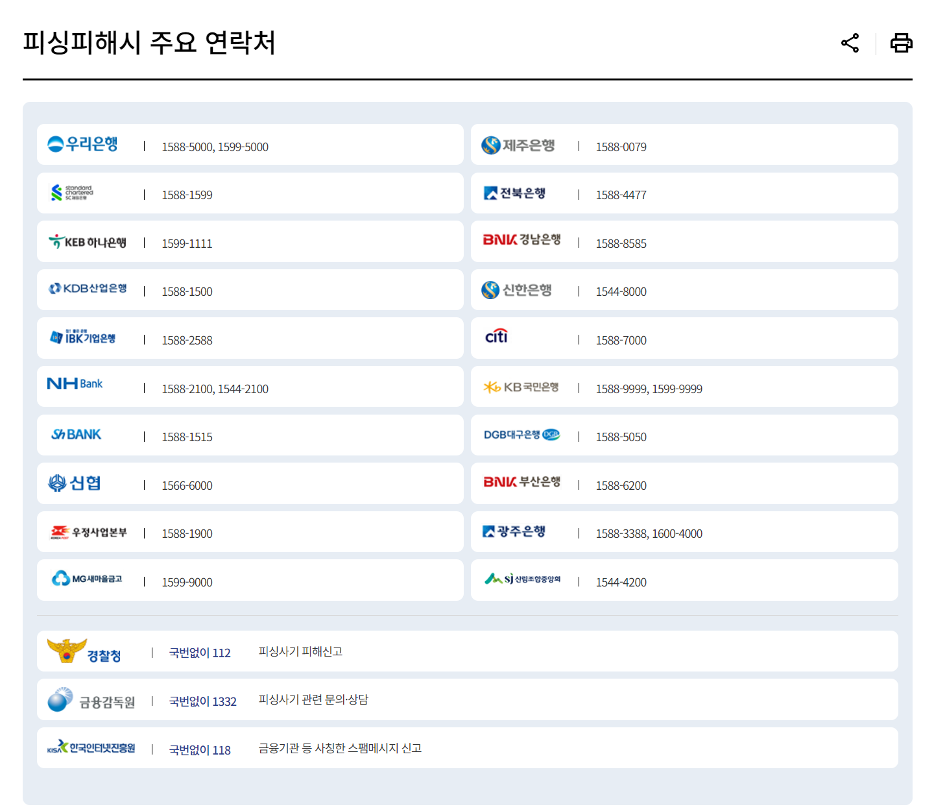Viewport: 934px width, 811px height.
Task: Click the BNK 부산은행 logo
Action: 522,482
